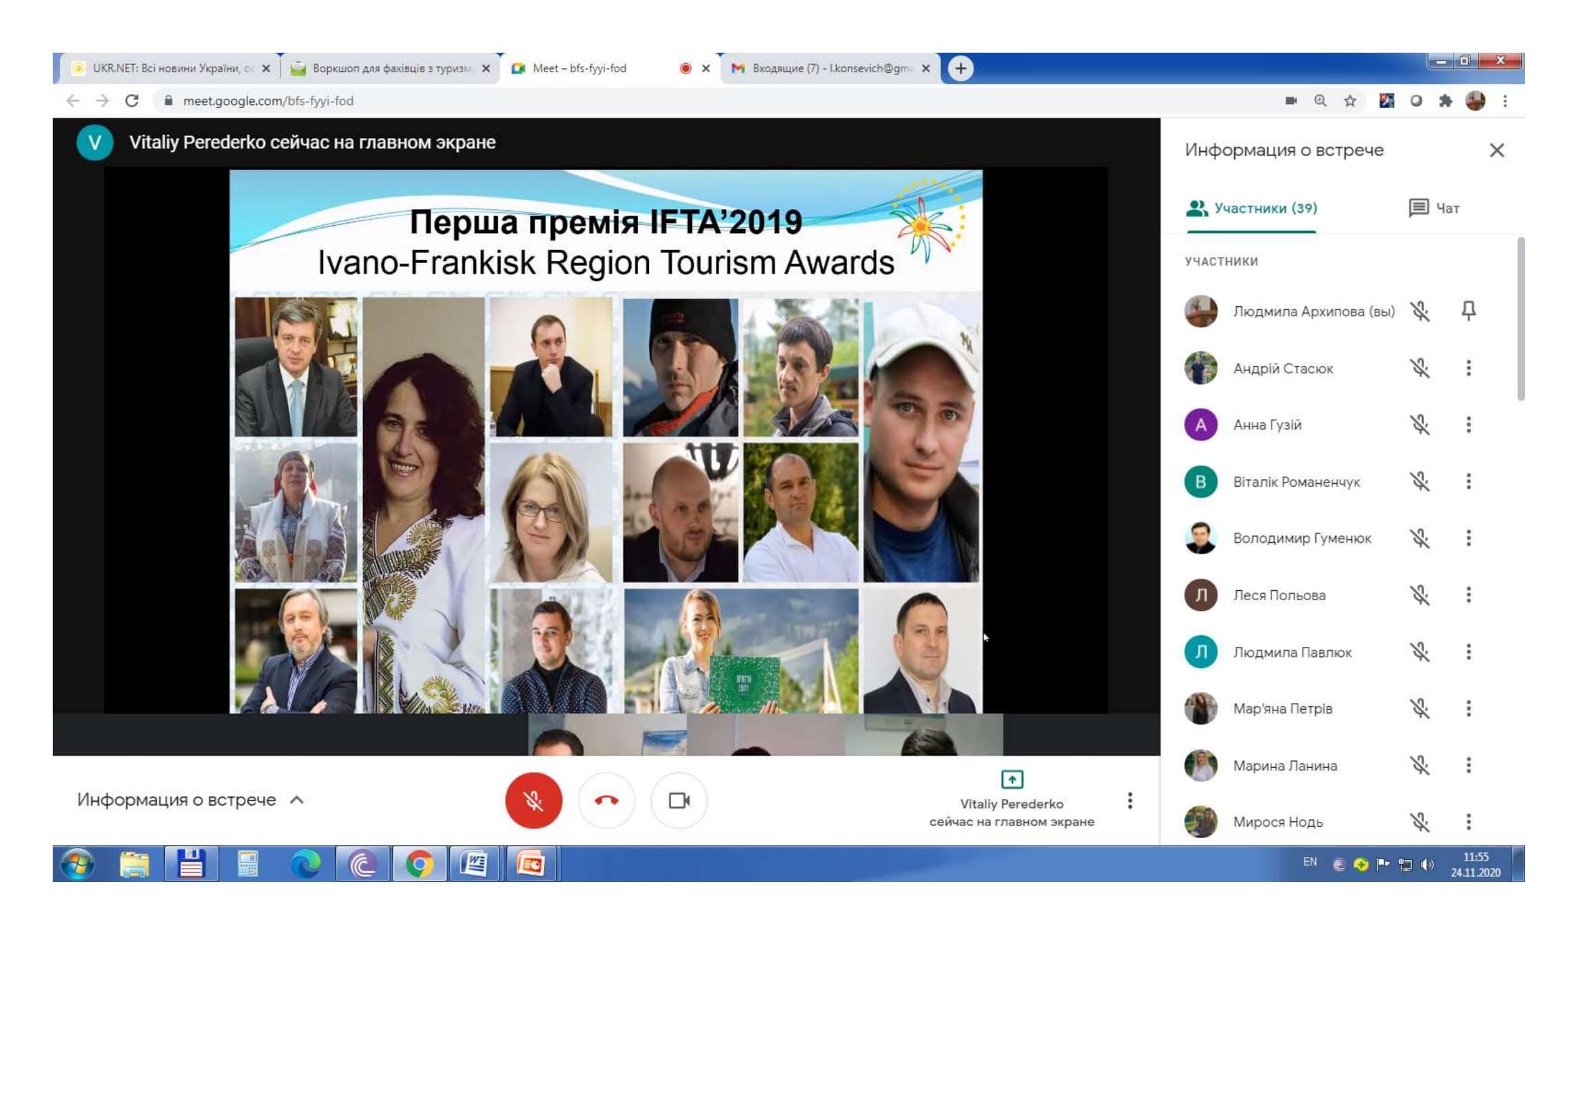Turn off the camera with the camera icon
1581x1118 pixels.
(679, 800)
